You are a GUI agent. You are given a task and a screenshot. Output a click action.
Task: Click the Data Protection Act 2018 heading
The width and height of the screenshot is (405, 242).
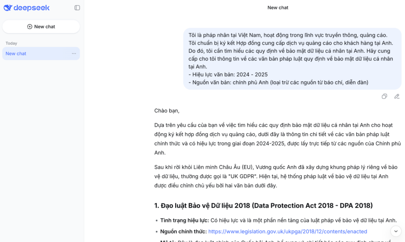pos(263,205)
